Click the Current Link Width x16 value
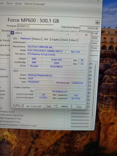 (43, 95)
